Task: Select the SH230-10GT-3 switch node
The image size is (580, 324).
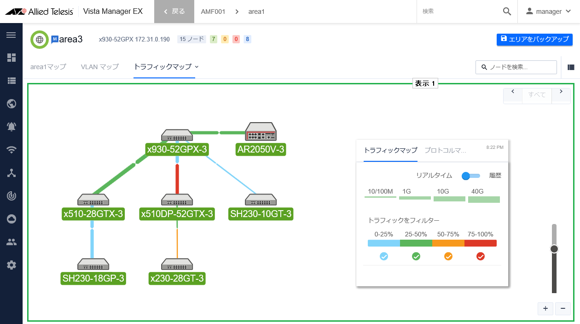Action: coord(261,200)
